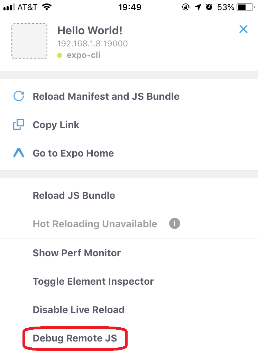This screenshot has width=258, height=355.
Task: Choose Copy Link option
Action: (129, 125)
